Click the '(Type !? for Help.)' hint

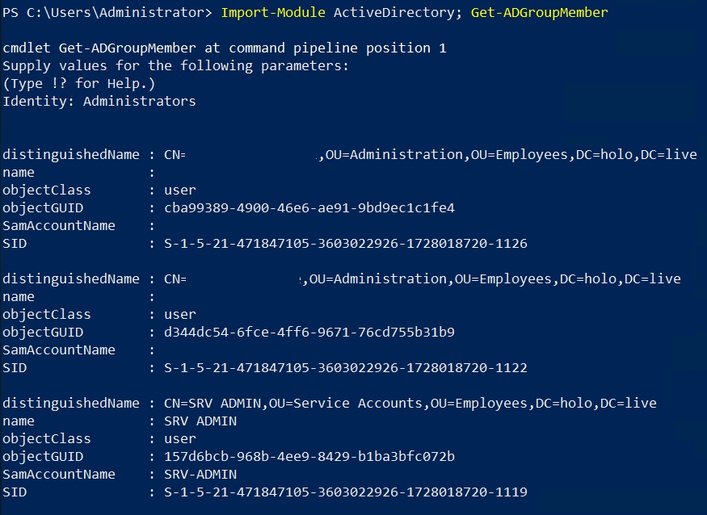tap(78, 84)
